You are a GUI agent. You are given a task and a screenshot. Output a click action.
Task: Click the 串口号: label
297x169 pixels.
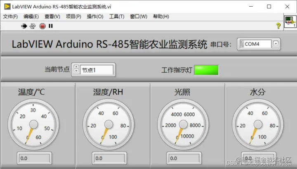[221, 44]
